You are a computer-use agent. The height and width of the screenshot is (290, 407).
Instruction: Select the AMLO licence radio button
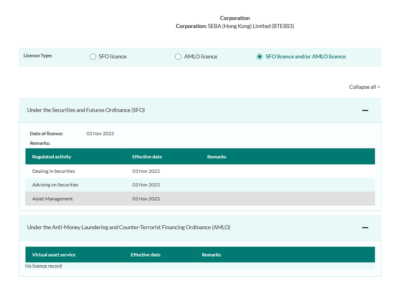178,57
